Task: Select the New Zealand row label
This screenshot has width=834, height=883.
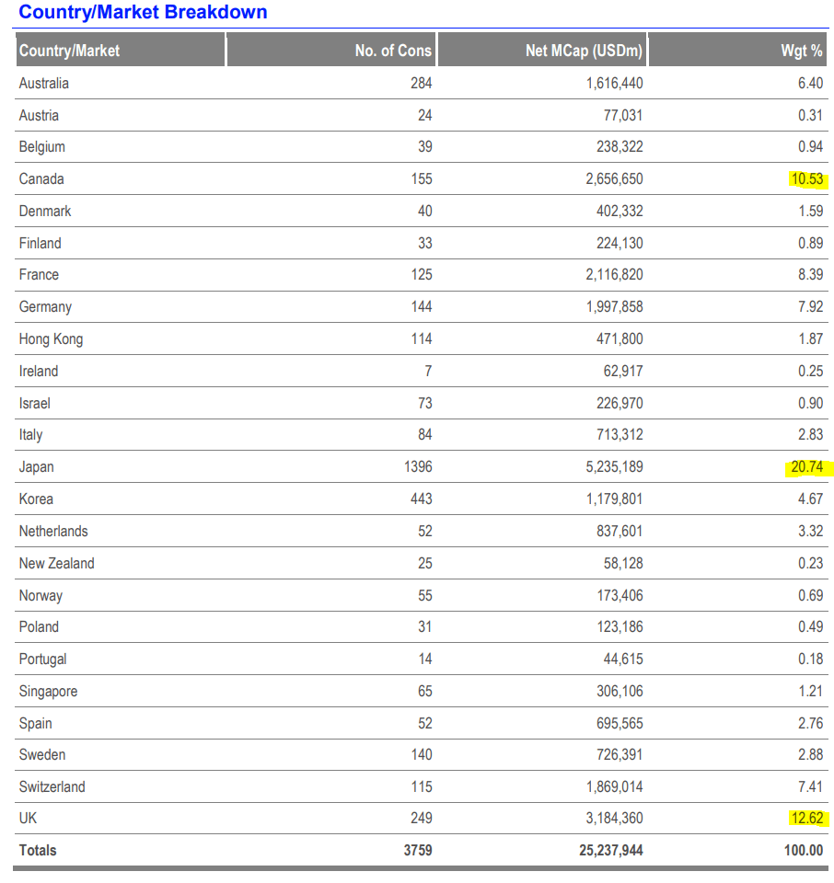Action: 57,564
